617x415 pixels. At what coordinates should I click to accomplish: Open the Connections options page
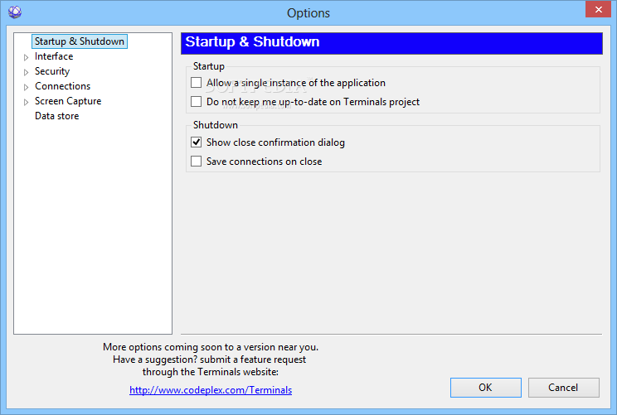62,86
